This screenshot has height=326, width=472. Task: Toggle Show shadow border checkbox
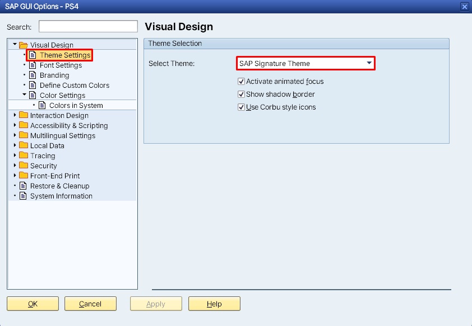[241, 95]
